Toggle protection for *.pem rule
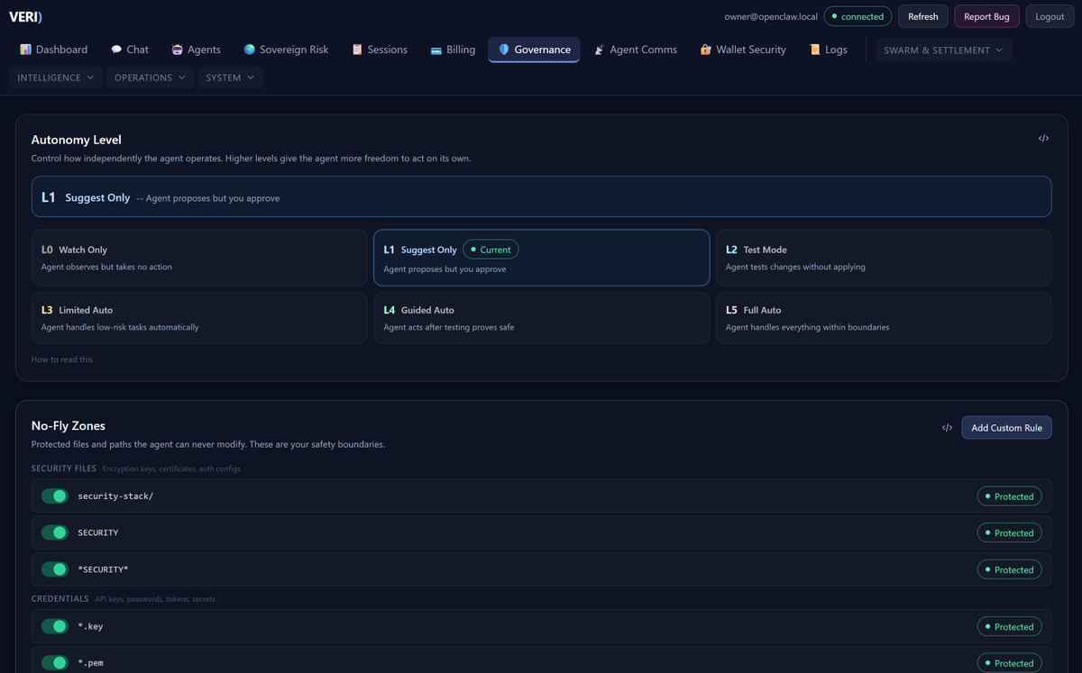The image size is (1082, 673). (x=55, y=662)
